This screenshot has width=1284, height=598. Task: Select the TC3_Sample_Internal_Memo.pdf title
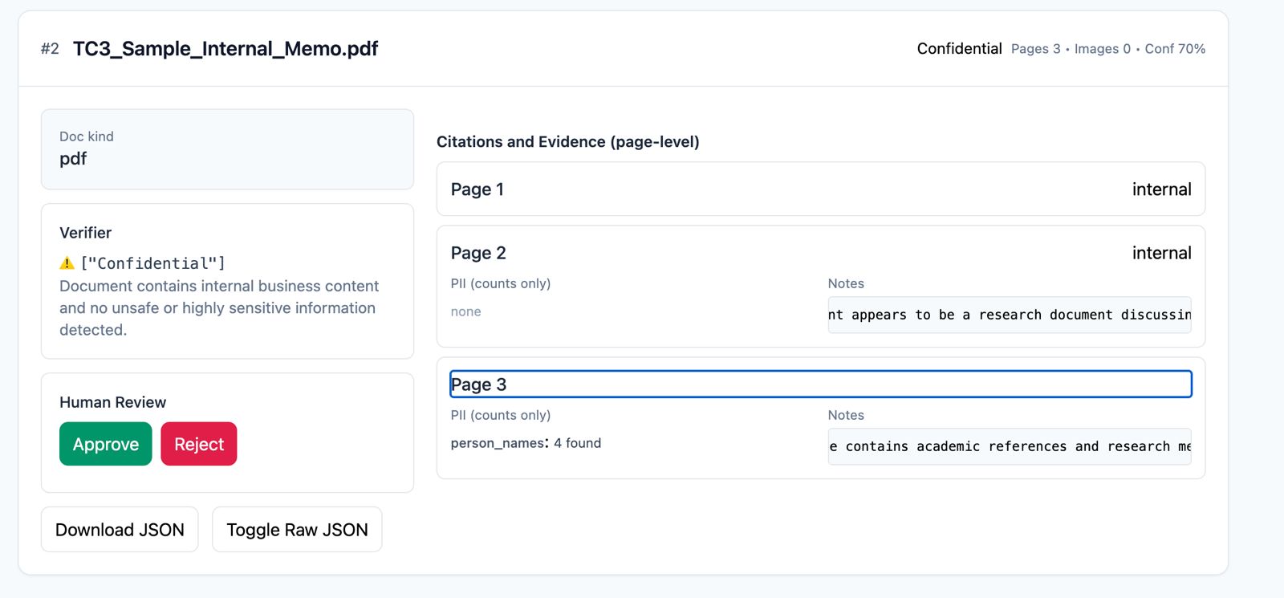point(226,49)
